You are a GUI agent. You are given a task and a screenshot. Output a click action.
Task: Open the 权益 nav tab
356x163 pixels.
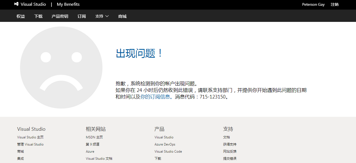(x=21, y=16)
